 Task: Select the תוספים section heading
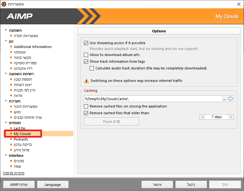click(15, 123)
